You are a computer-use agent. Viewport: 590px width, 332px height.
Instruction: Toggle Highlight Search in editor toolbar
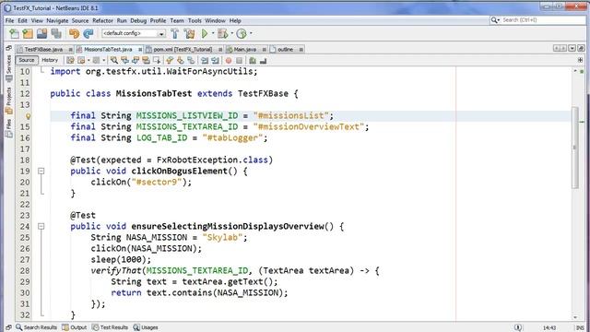tap(146, 60)
